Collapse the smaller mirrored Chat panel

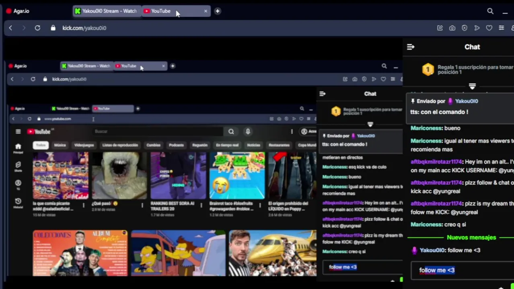[x=322, y=94]
